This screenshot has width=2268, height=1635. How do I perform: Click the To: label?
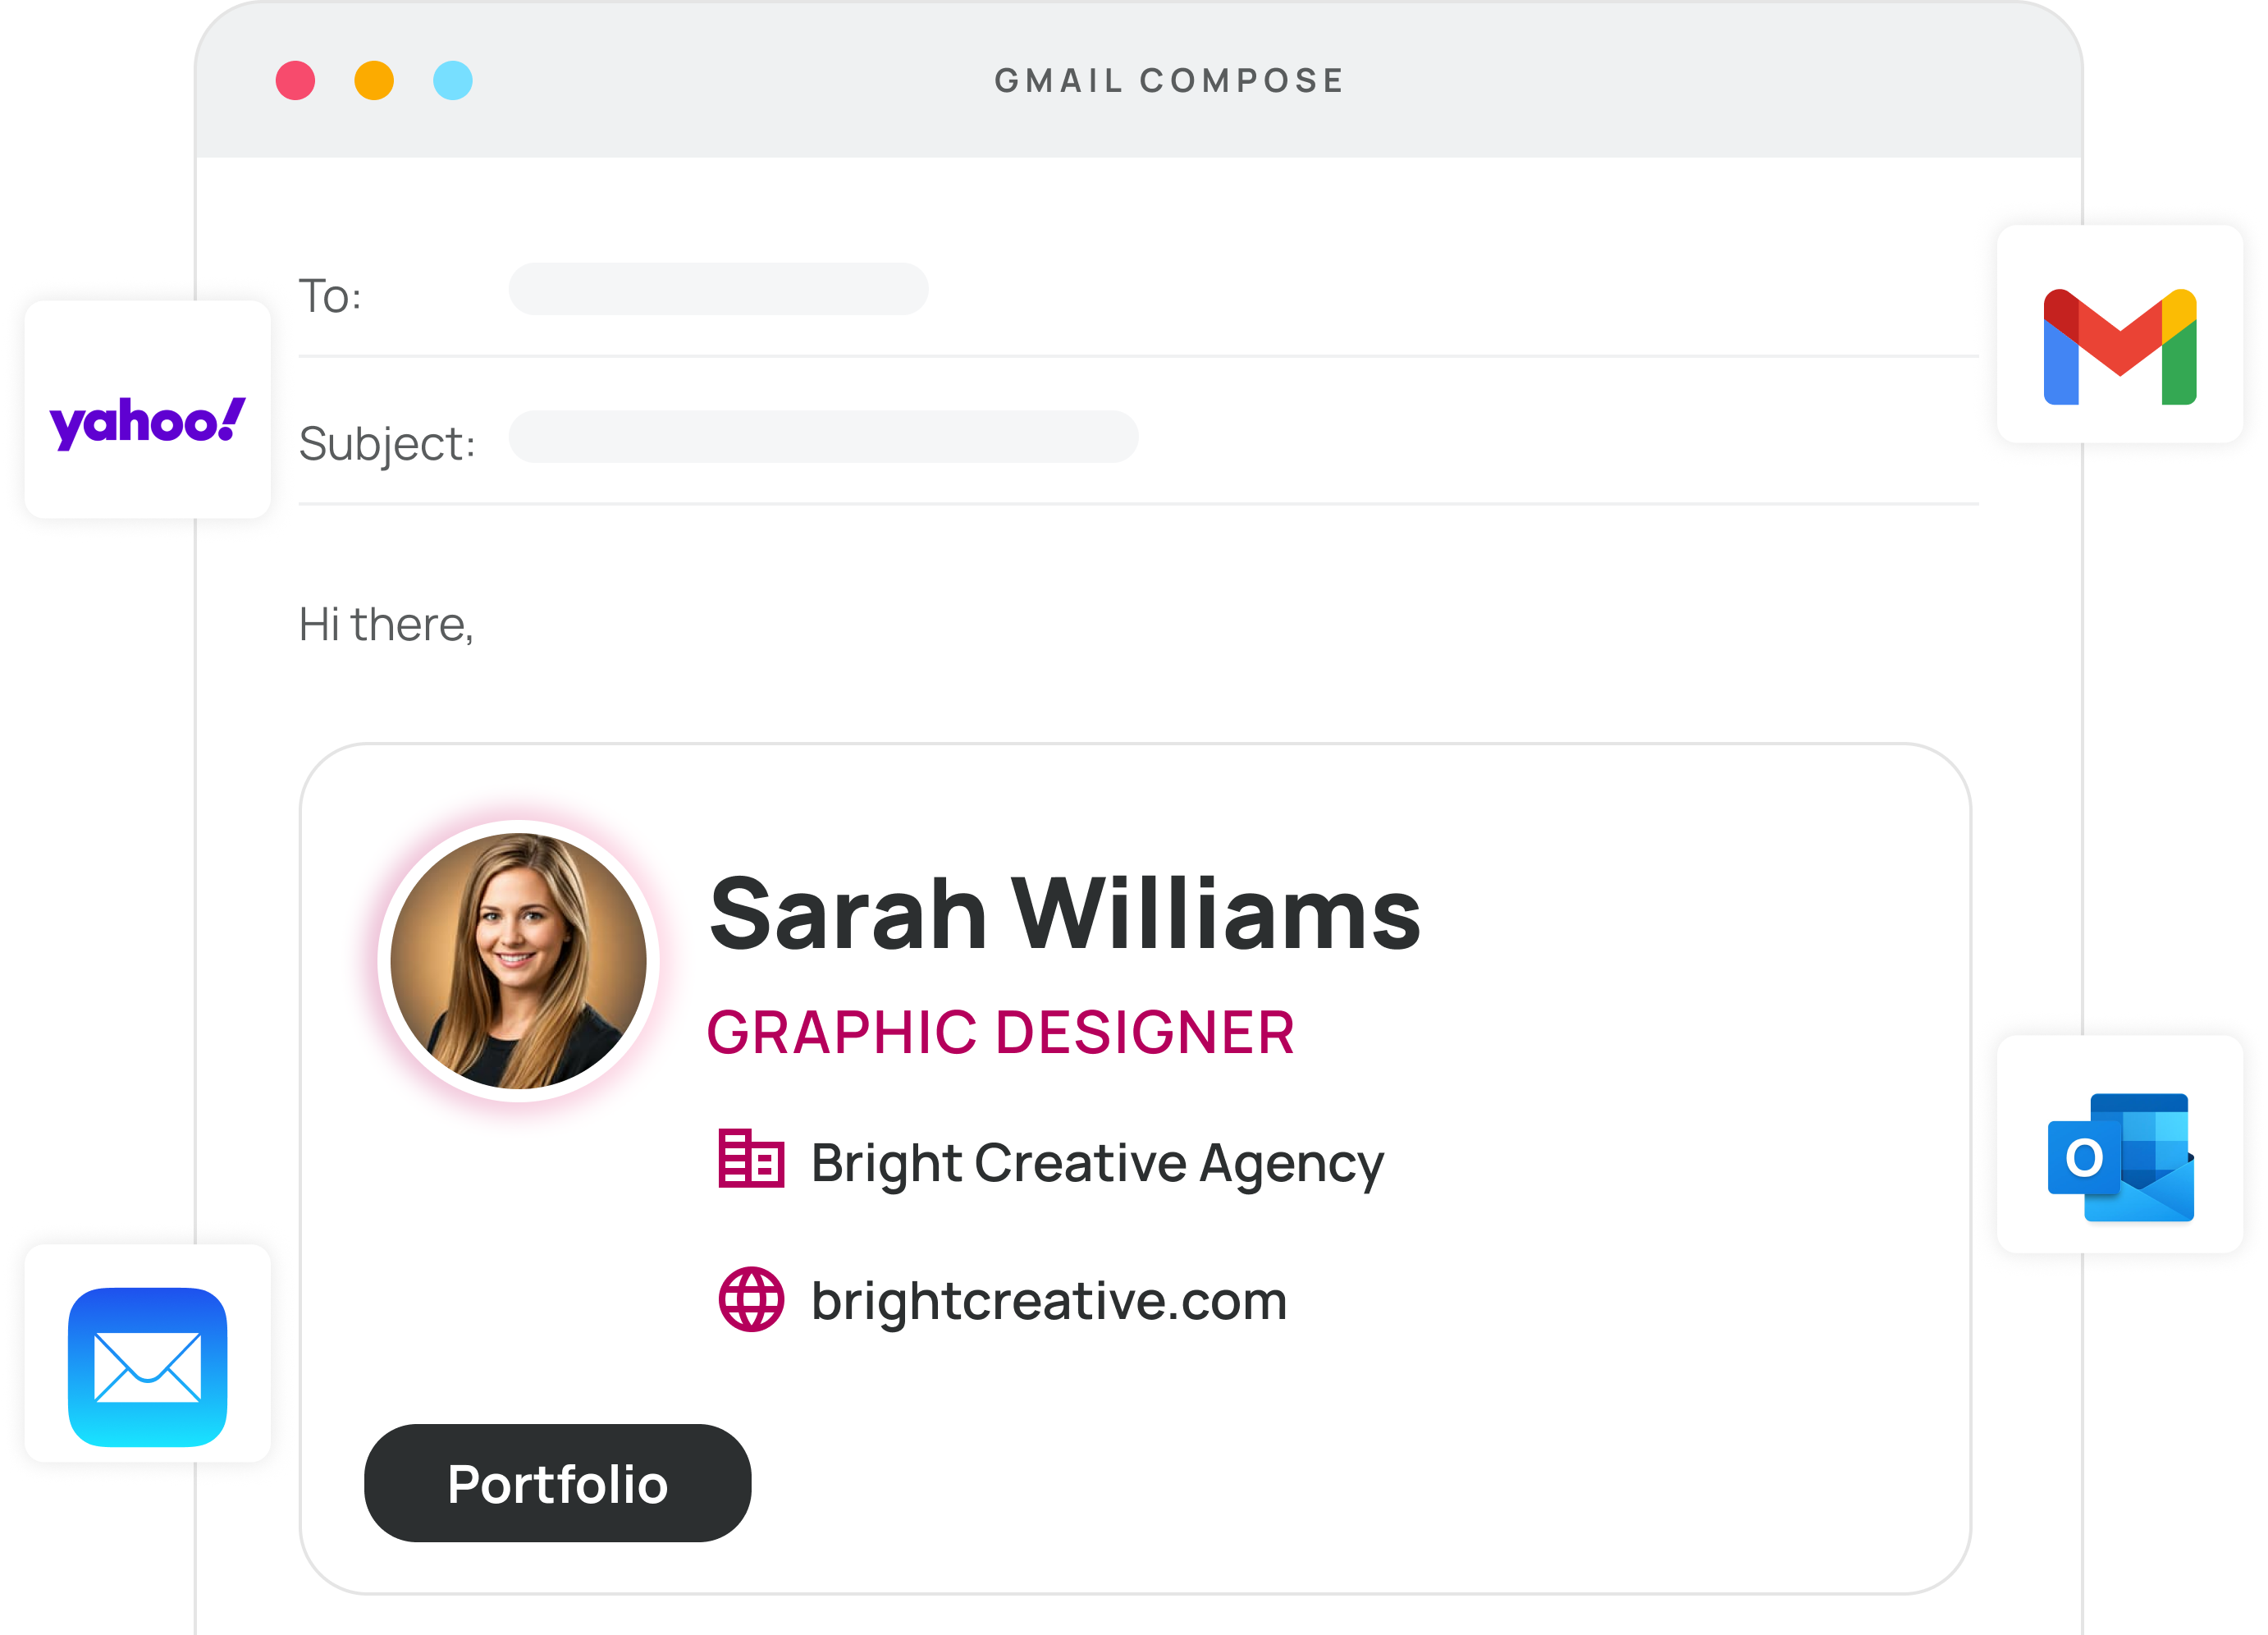330,296
